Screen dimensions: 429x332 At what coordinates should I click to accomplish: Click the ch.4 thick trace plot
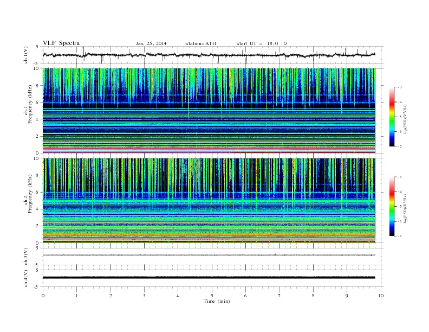(x=213, y=278)
